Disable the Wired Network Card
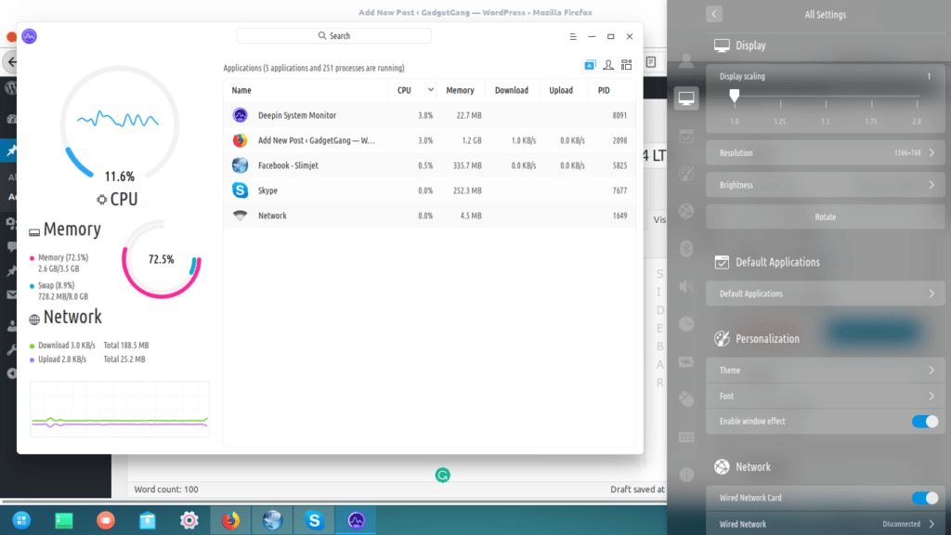This screenshot has width=951, height=535. [926, 497]
